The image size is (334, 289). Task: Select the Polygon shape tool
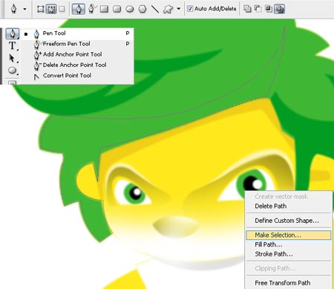coord(143,9)
